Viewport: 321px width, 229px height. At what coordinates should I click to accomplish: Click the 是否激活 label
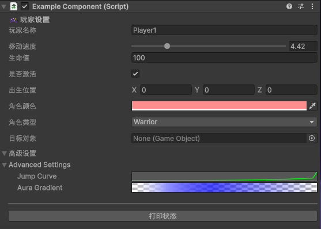click(22, 74)
